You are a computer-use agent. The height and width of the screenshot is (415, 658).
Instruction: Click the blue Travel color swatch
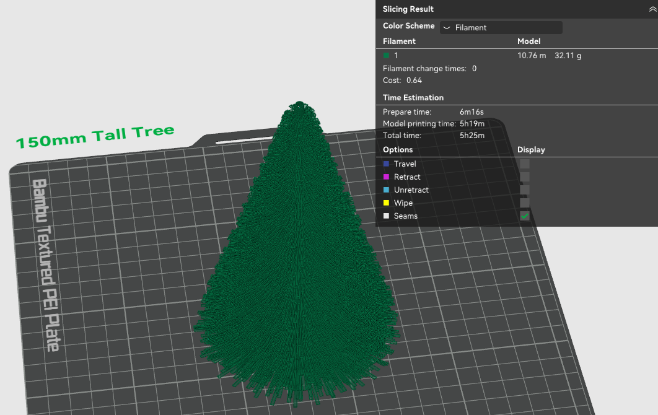(386, 164)
